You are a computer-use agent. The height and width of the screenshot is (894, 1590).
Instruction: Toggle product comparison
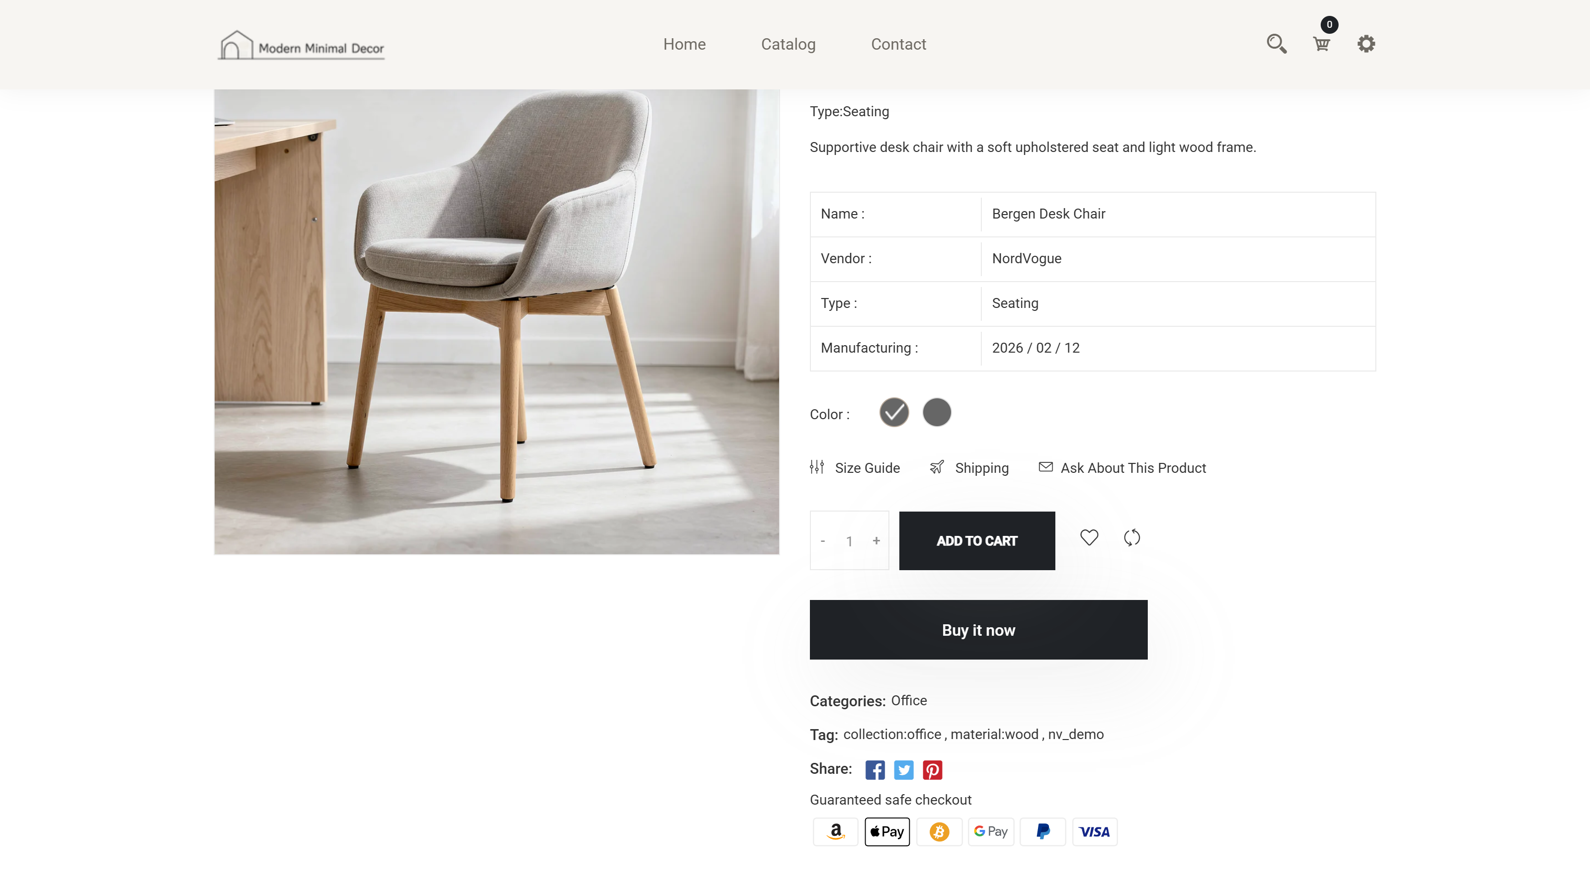[1132, 537]
